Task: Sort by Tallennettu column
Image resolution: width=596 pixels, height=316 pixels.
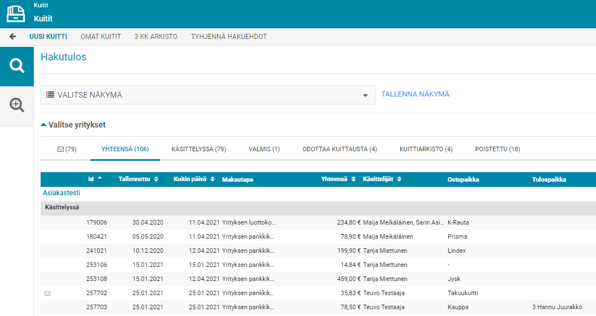Action: pos(156,179)
